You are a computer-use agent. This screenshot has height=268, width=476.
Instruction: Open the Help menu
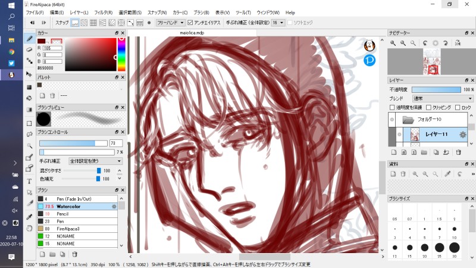click(x=290, y=13)
